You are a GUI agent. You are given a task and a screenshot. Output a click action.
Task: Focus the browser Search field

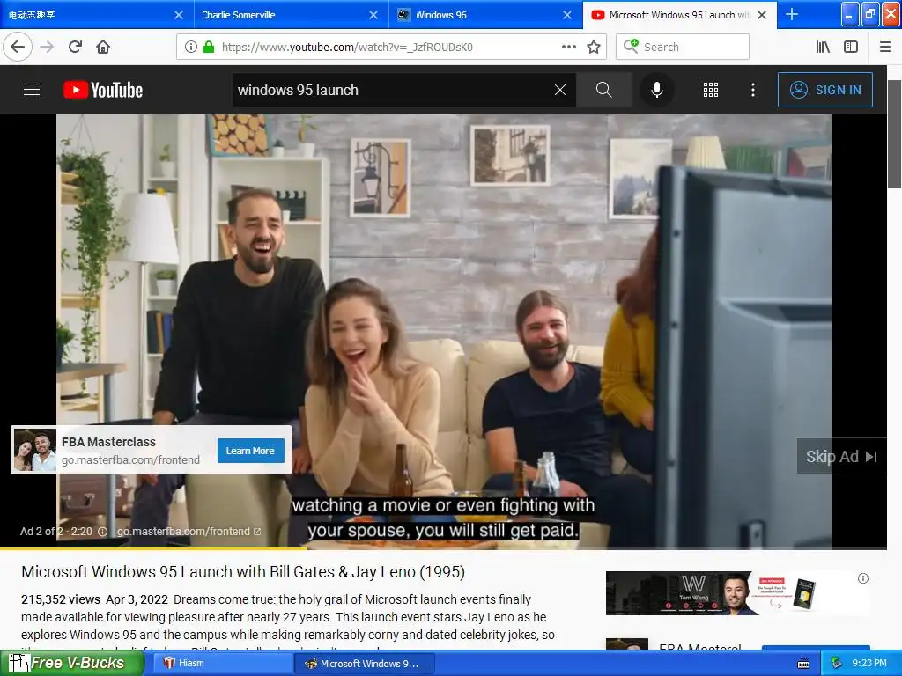(683, 48)
